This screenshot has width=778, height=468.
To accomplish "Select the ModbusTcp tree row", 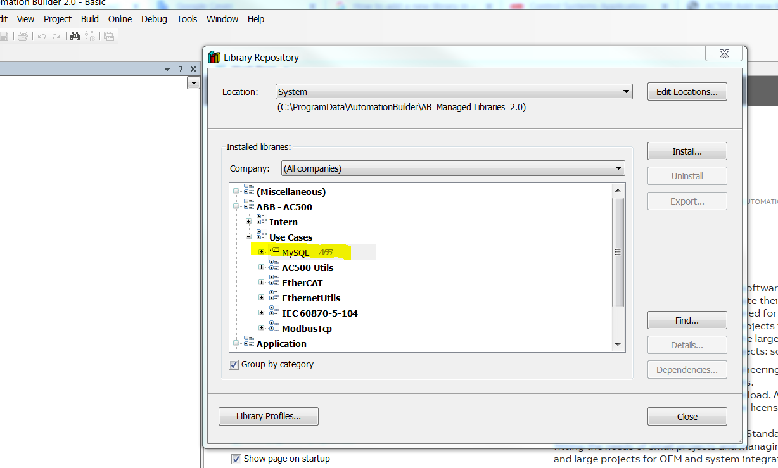I will (x=307, y=328).
